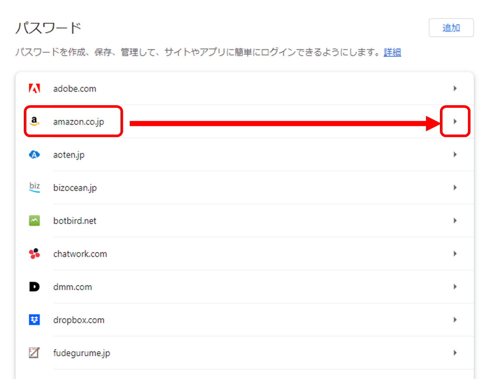The image size is (480, 379).
Task: Select the botbird.net text label
Action: [75, 221]
